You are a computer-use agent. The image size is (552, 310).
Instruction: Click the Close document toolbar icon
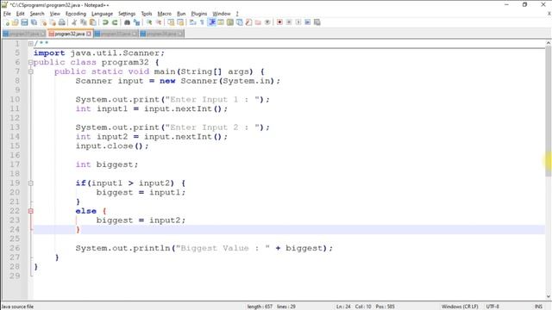click(x=43, y=22)
